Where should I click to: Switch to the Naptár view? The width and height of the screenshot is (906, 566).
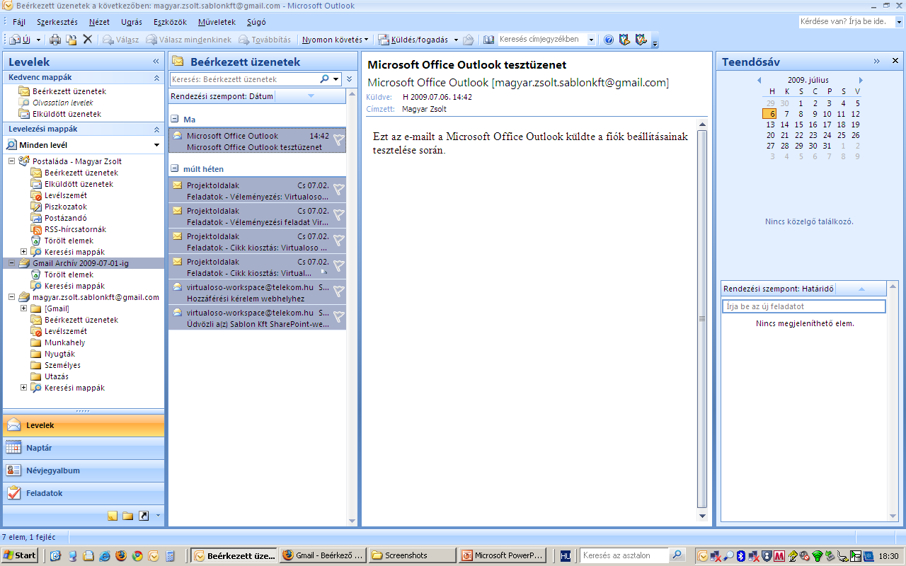(x=84, y=448)
